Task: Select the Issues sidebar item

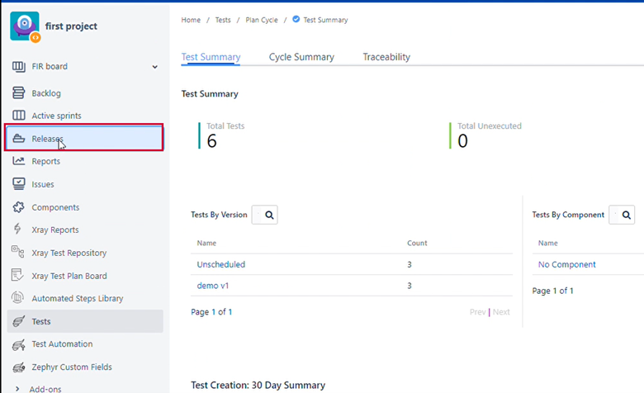Action: (43, 184)
